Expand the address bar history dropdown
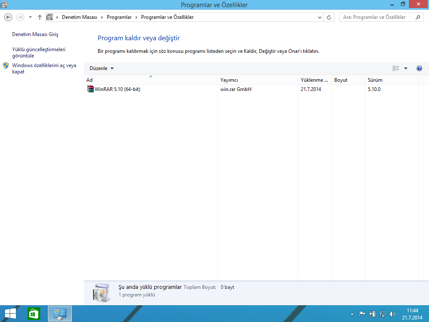The height and width of the screenshot is (322, 429). tap(320, 17)
